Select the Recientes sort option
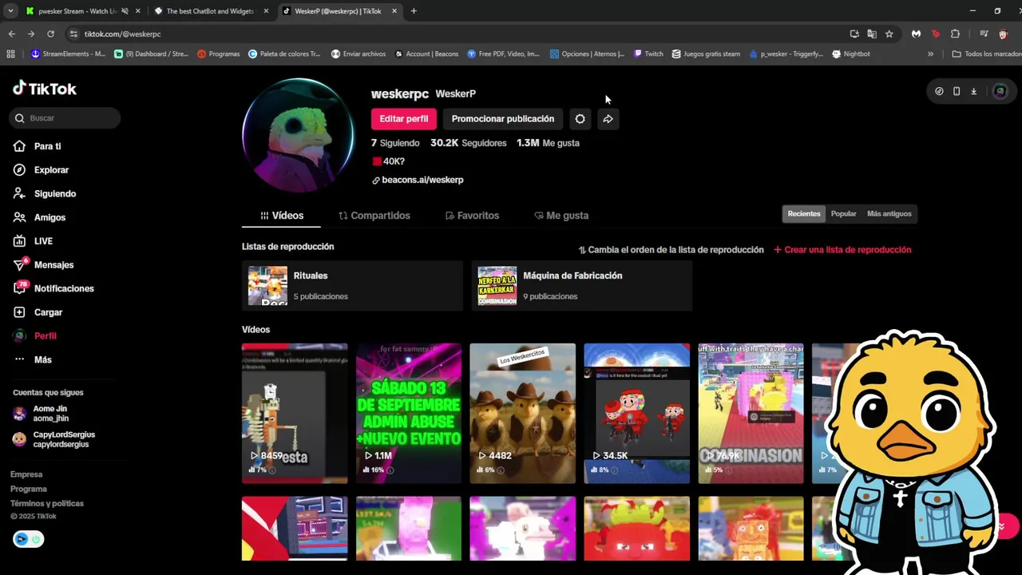The height and width of the screenshot is (575, 1022). (x=804, y=214)
